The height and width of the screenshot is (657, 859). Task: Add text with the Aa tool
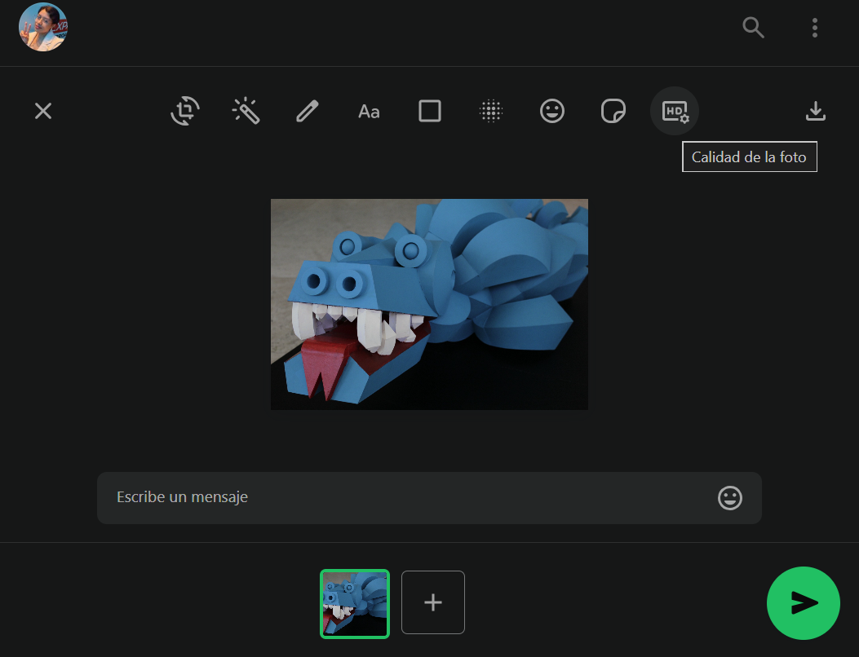[x=369, y=112]
